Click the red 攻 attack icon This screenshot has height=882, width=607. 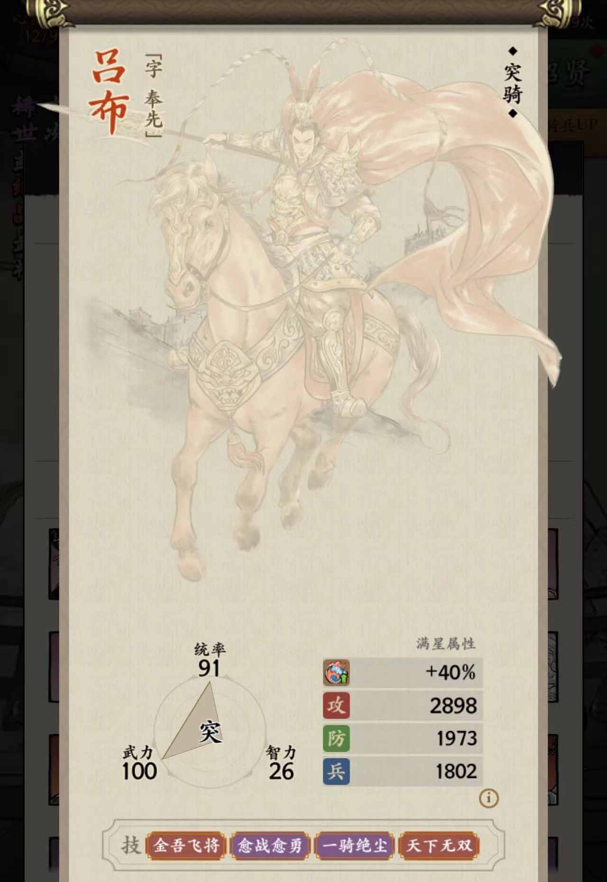(x=336, y=705)
